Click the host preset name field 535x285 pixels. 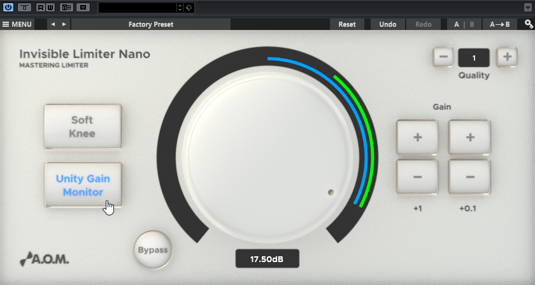137,8
